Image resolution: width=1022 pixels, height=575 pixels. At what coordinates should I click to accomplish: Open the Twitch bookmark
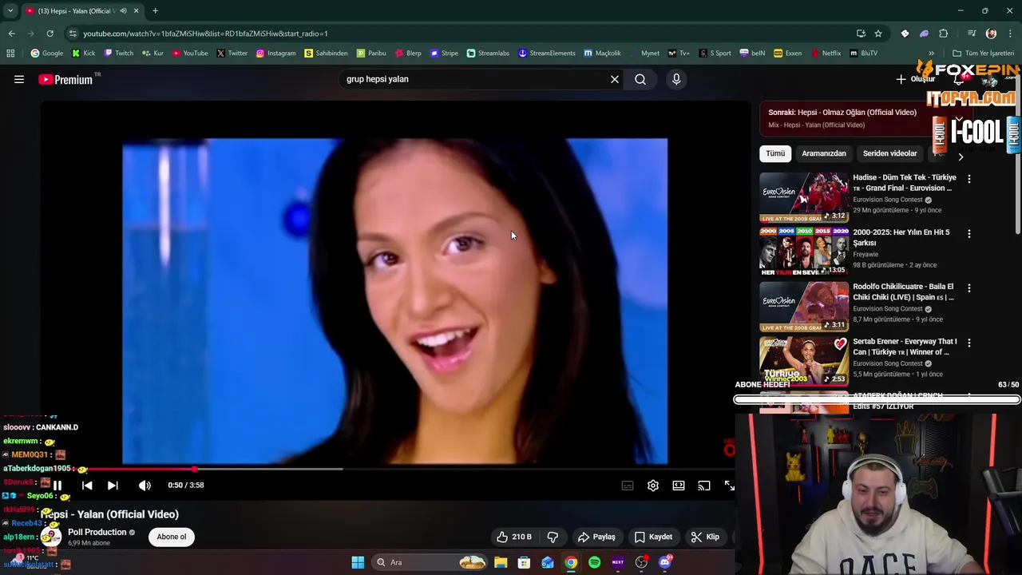pyautogui.click(x=118, y=54)
